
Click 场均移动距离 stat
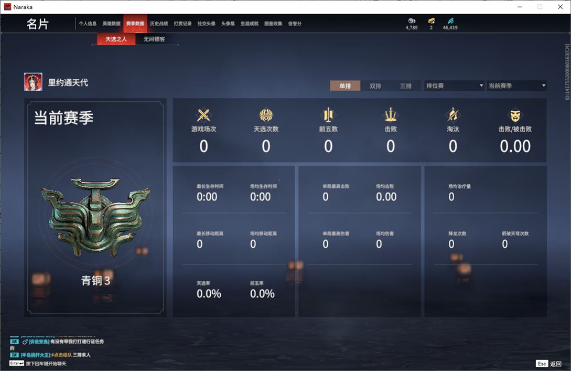click(x=263, y=240)
